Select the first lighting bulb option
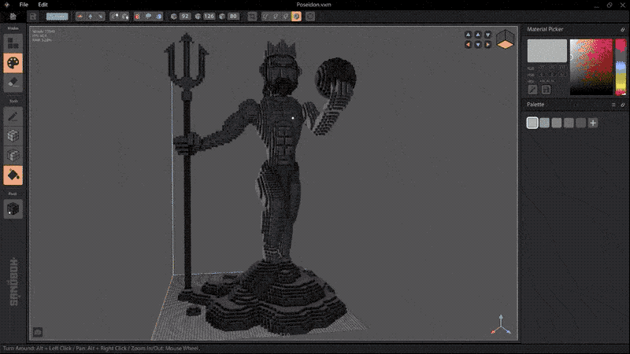This screenshot has width=630, height=354. 265,17
